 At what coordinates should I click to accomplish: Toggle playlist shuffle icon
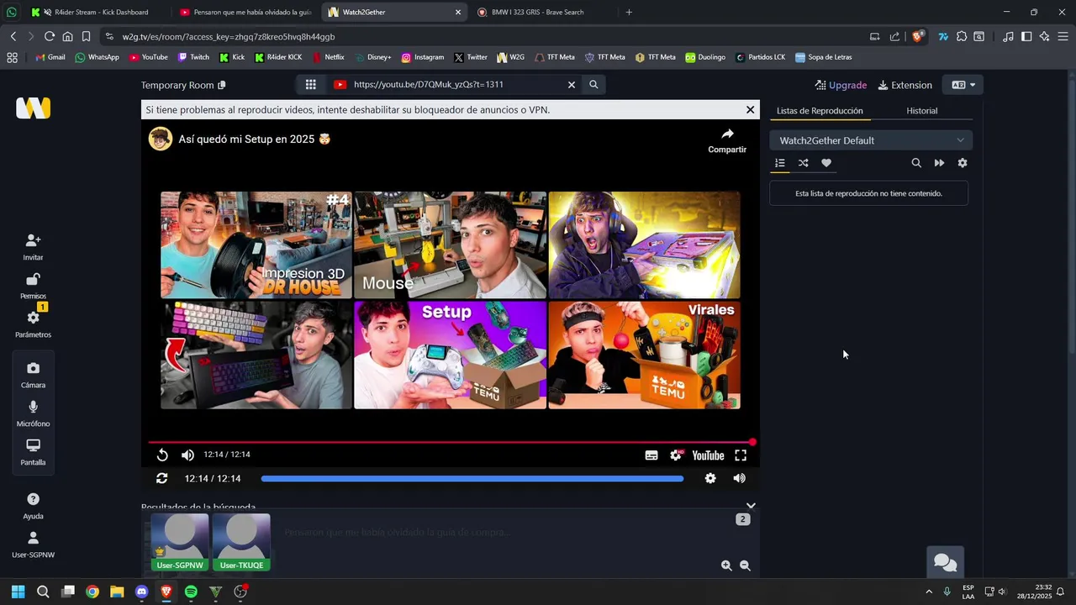803,163
